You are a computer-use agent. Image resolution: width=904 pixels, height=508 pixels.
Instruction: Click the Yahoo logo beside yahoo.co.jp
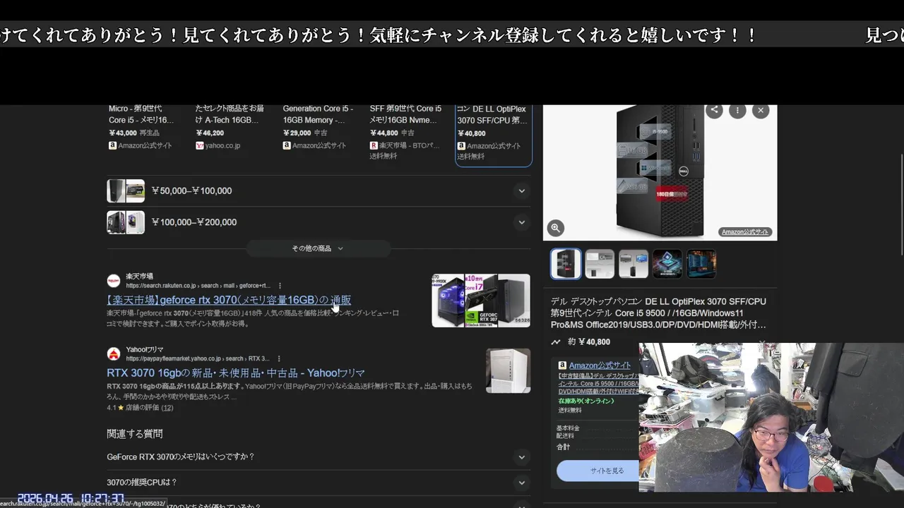[x=199, y=145]
